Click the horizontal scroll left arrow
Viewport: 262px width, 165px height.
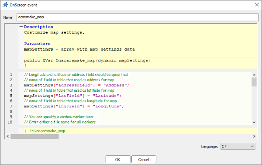[8, 136]
